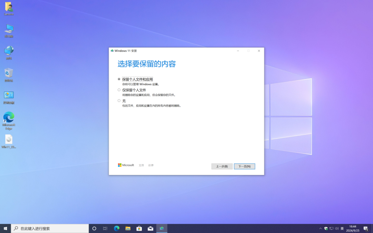Expand hidden system tray icons
Image resolution: width=373 pixels, height=233 pixels.
click(321, 229)
